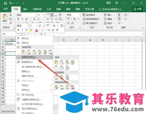Undo the last action
Image resolution: width=146 pixels, height=114 pixels.
11,3
